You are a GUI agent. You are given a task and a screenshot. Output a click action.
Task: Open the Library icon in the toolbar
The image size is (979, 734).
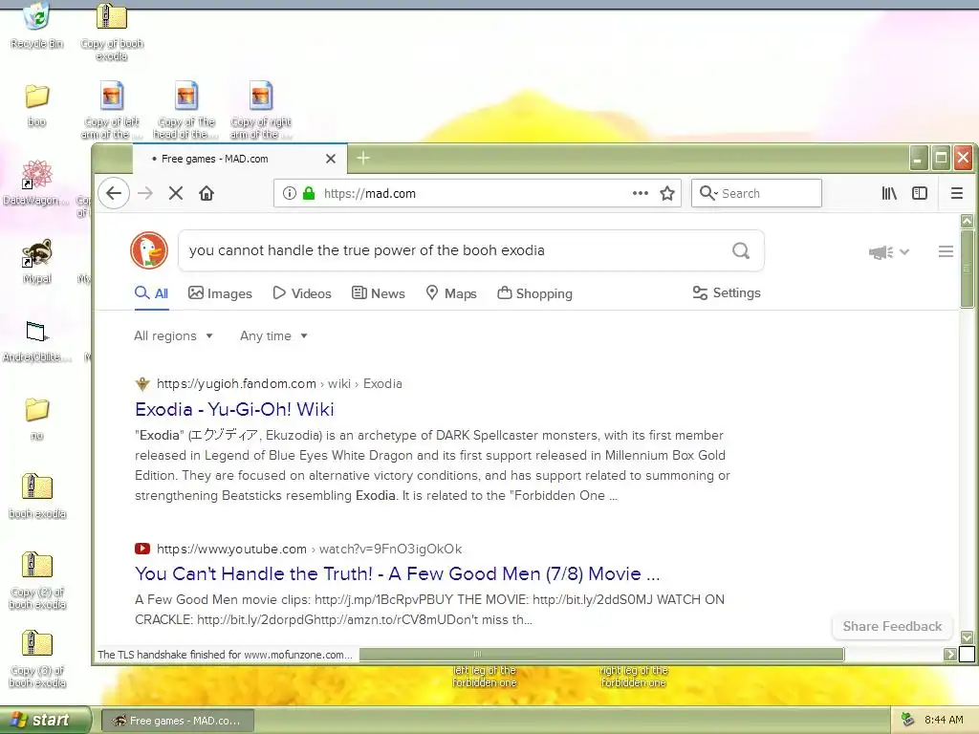pos(889,193)
